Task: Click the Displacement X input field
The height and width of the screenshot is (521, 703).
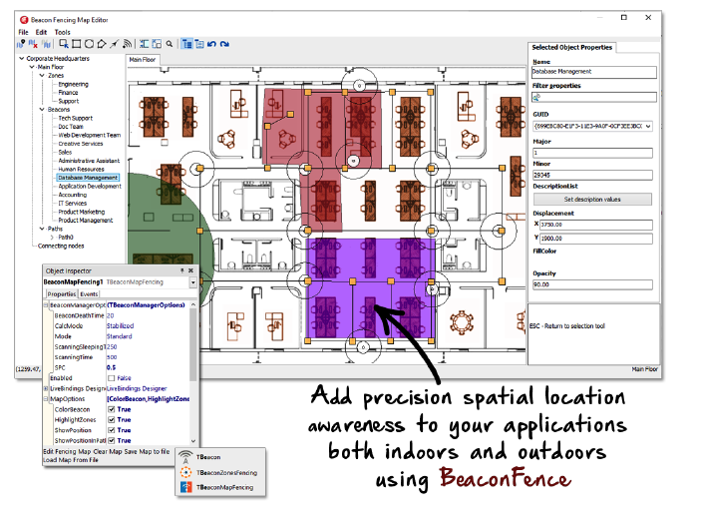Action: tap(596, 225)
